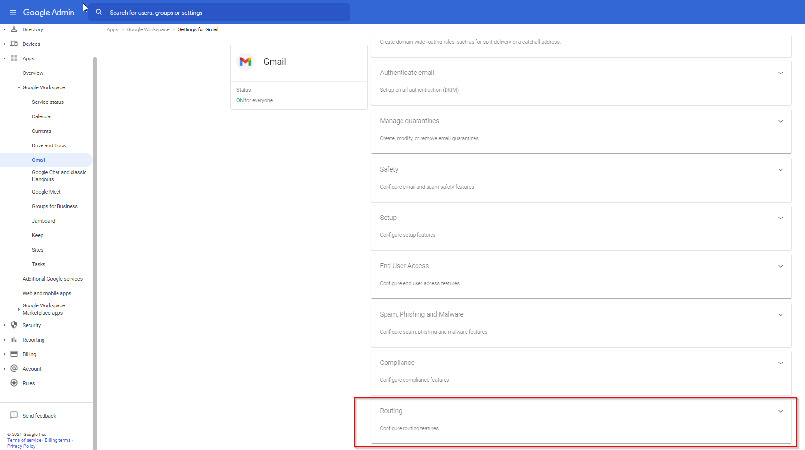Click the Rules steering wheel icon
Screen dimensions: 805x450
[x=14, y=383]
